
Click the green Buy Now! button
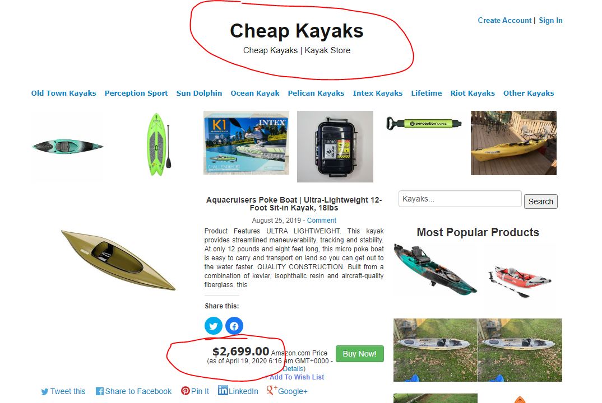pyautogui.click(x=360, y=354)
